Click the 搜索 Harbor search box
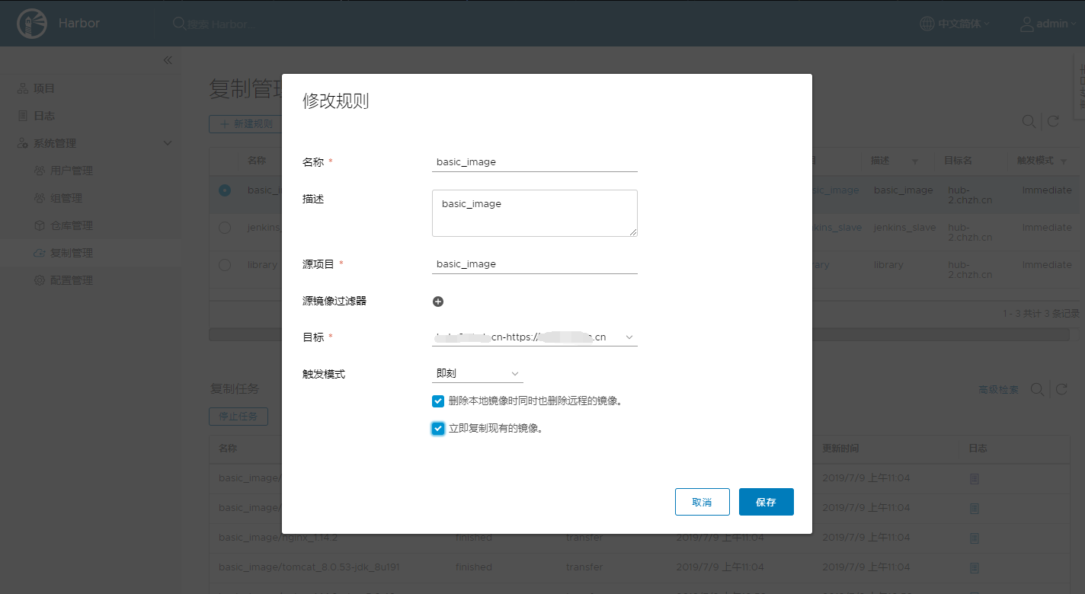Image resolution: width=1085 pixels, height=594 pixels. (x=222, y=24)
